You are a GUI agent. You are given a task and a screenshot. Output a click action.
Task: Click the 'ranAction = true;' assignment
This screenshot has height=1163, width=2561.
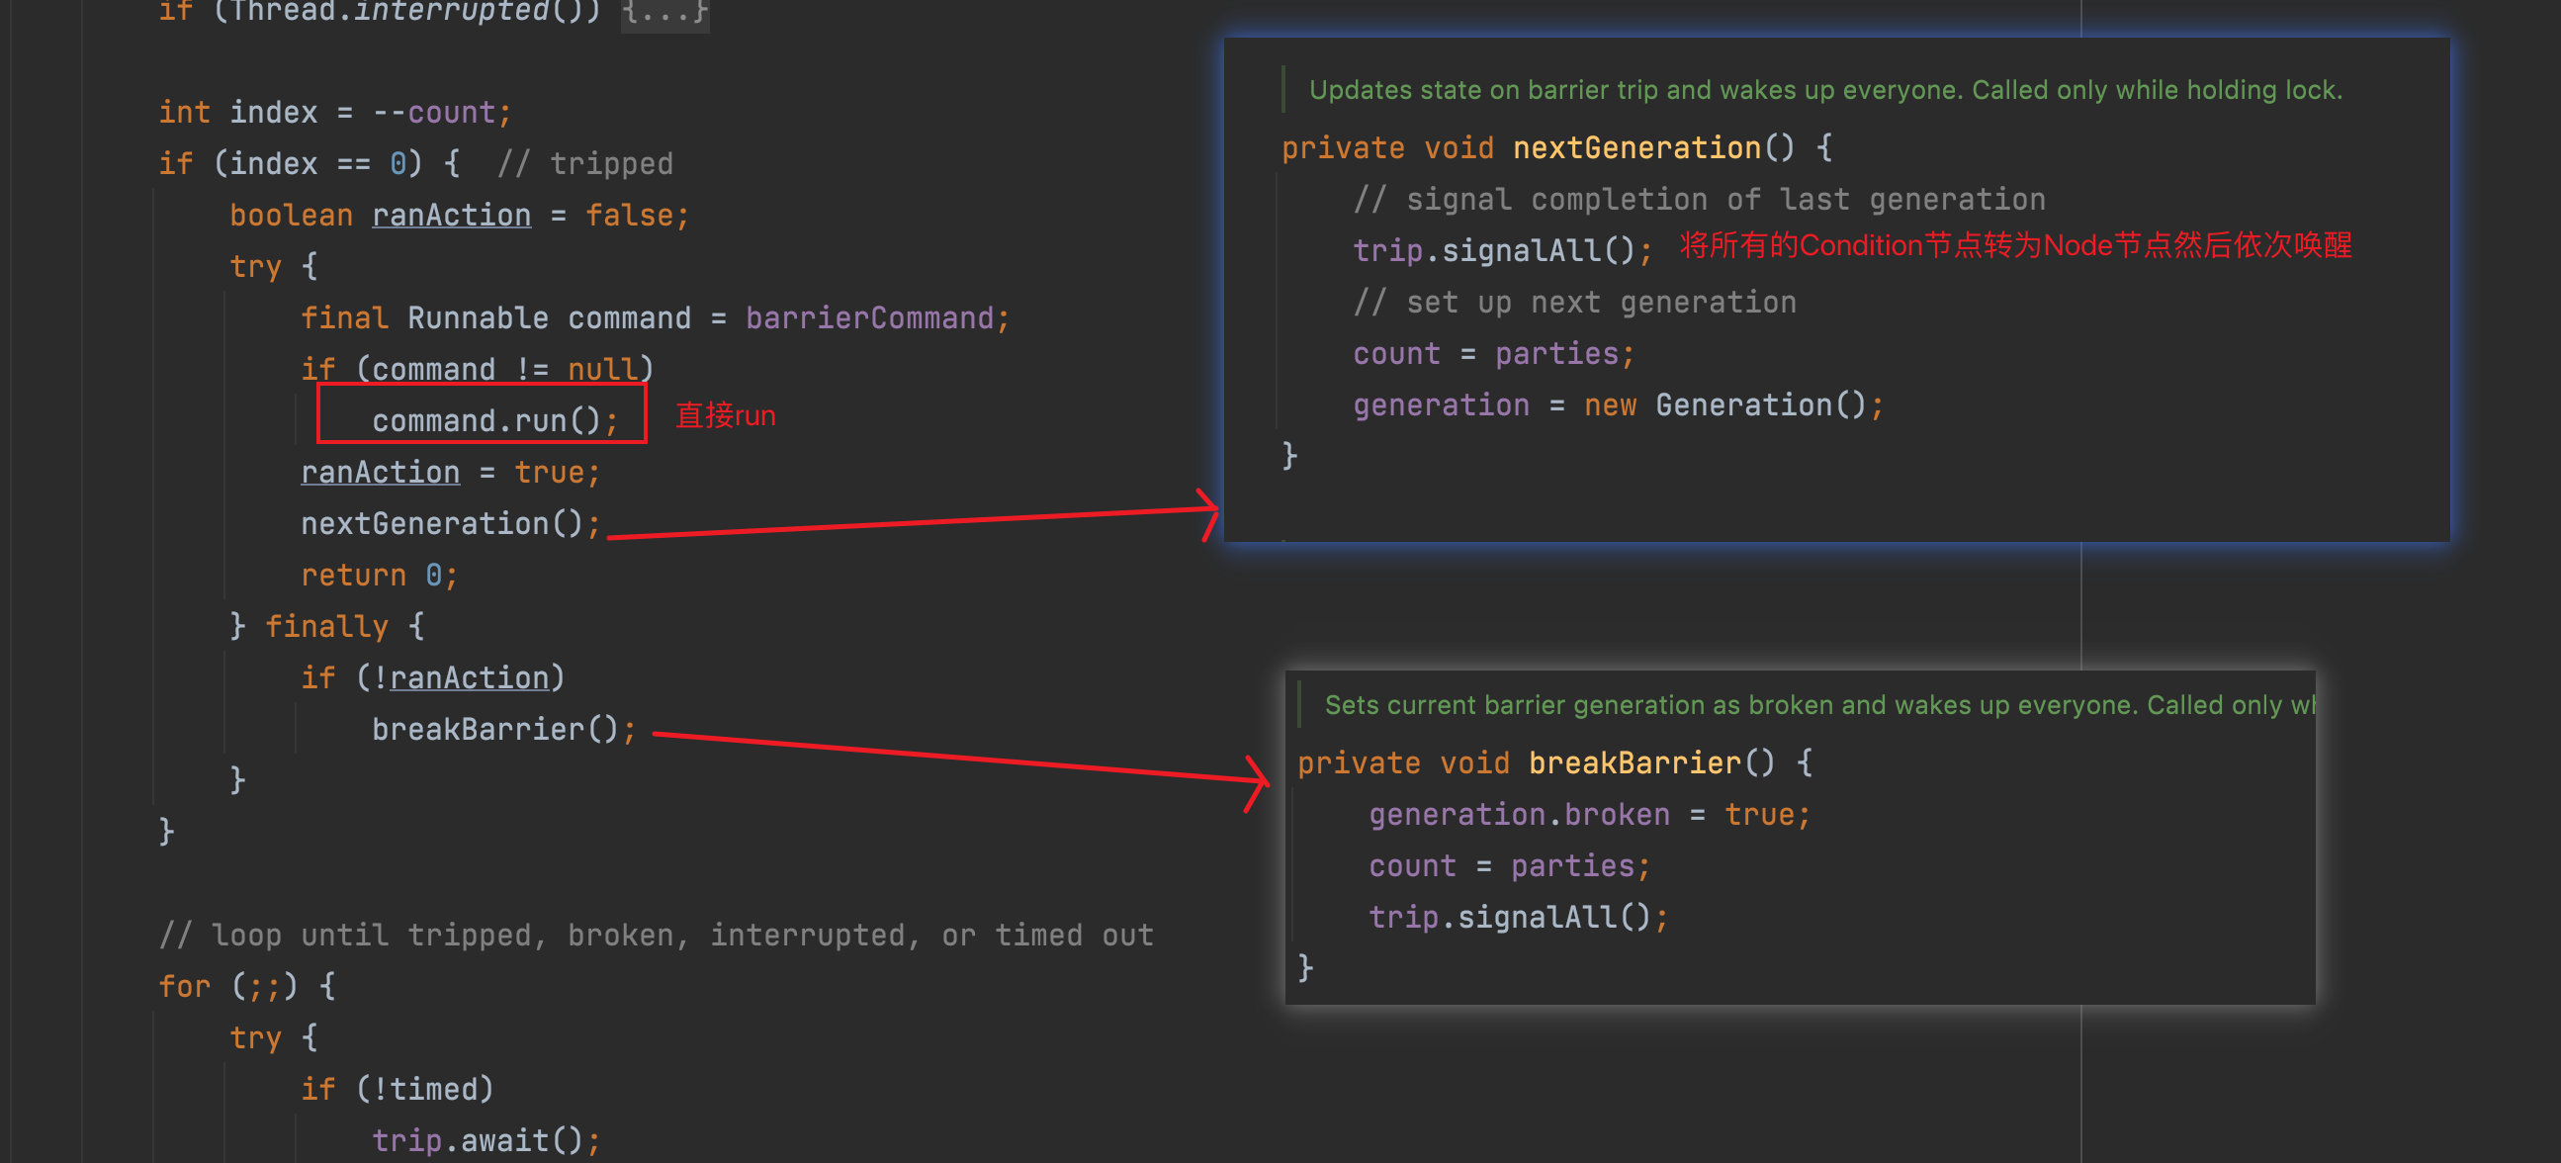click(x=450, y=471)
